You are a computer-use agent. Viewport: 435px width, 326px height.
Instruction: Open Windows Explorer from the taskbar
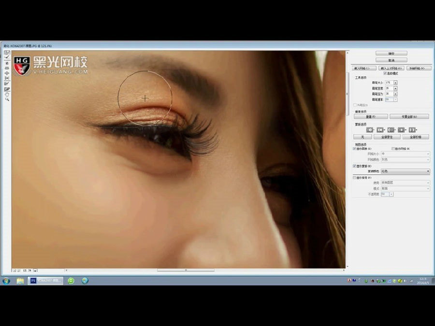(20, 281)
